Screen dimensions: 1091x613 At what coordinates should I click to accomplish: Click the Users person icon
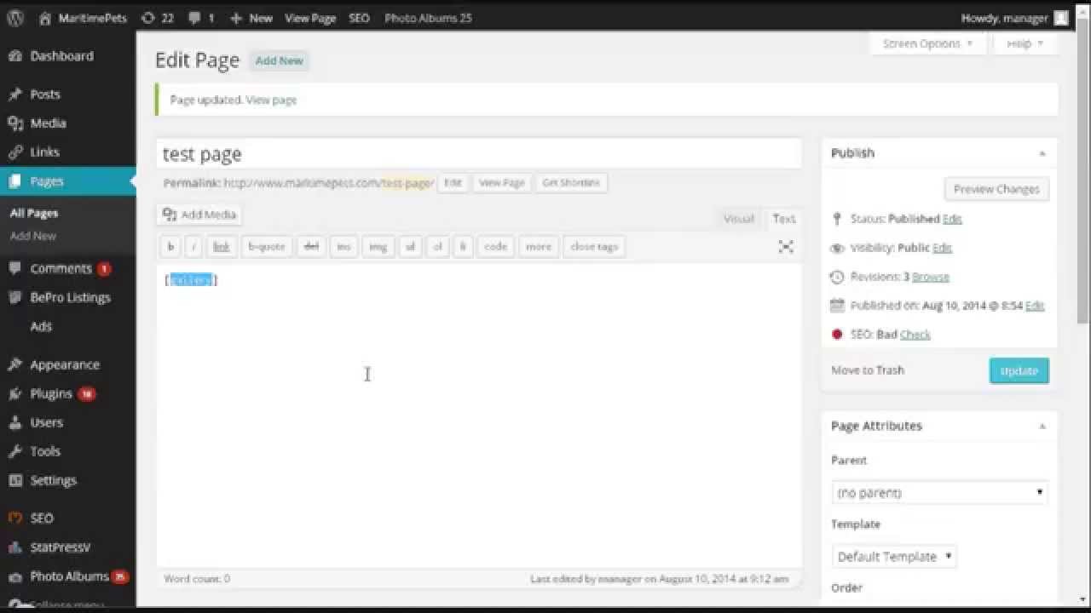click(x=15, y=422)
